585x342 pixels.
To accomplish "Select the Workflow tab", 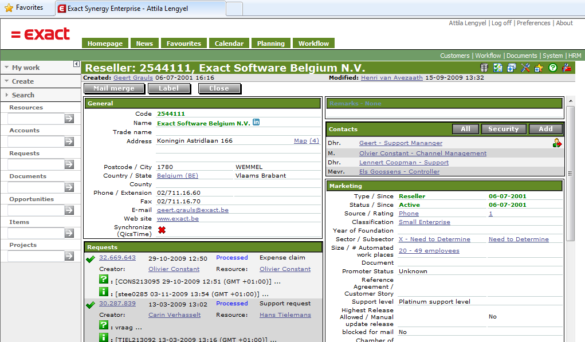I will [x=313, y=44].
